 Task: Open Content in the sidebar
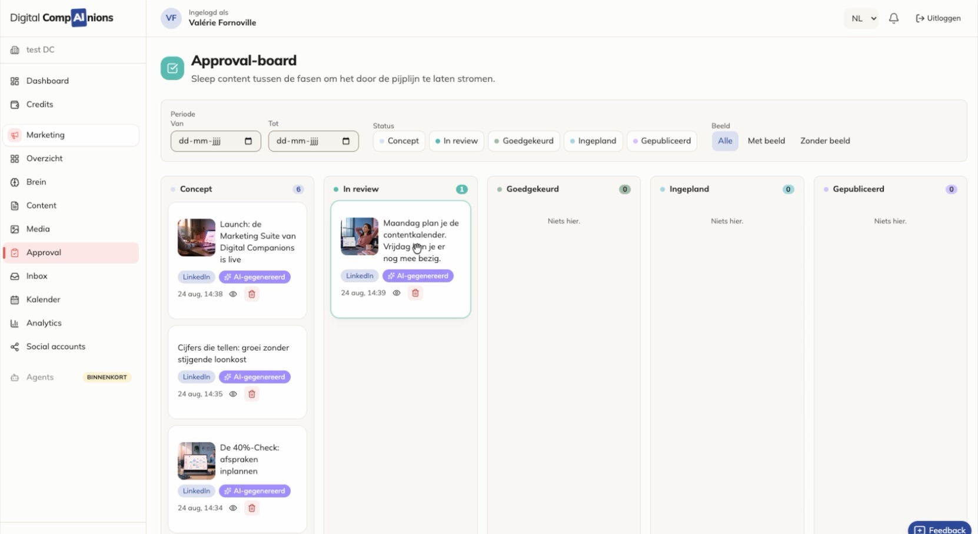[x=71, y=206]
